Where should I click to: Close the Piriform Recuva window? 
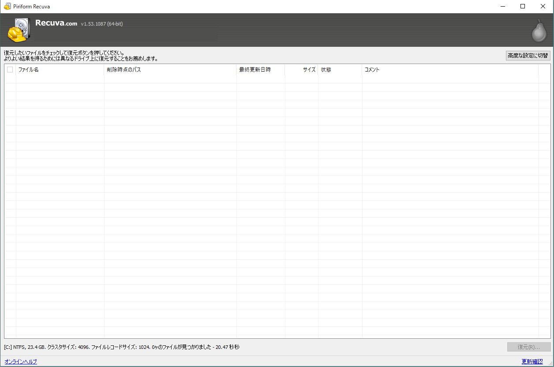(543, 6)
